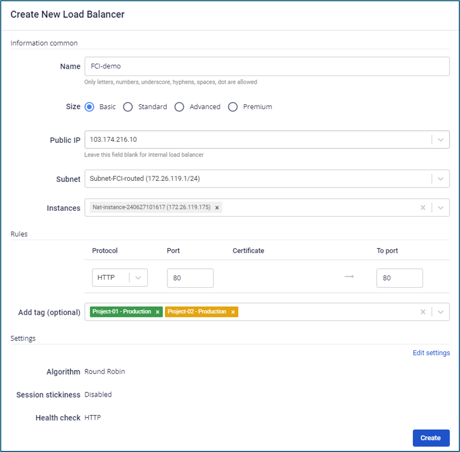Remove the Project-01 - Production tag
460x452 pixels.
tap(158, 312)
